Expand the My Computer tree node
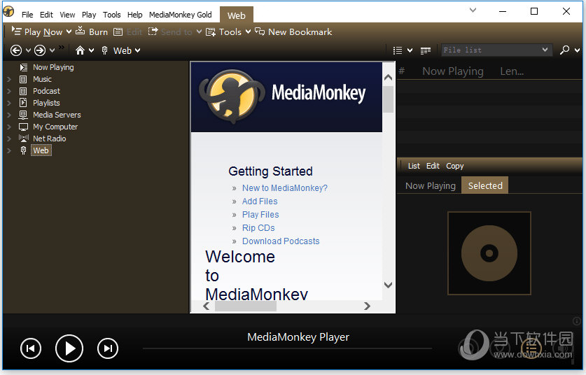586x375 pixels. (9, 127)
